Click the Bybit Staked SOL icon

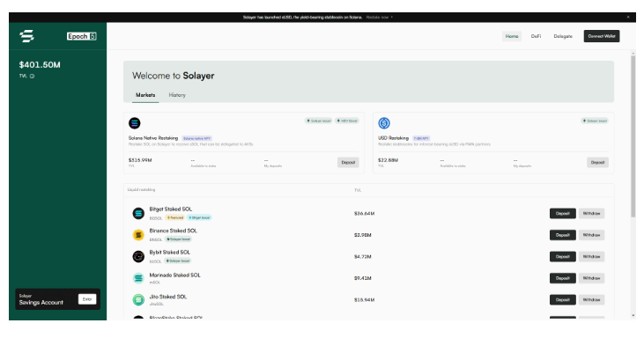pos(138,256)
